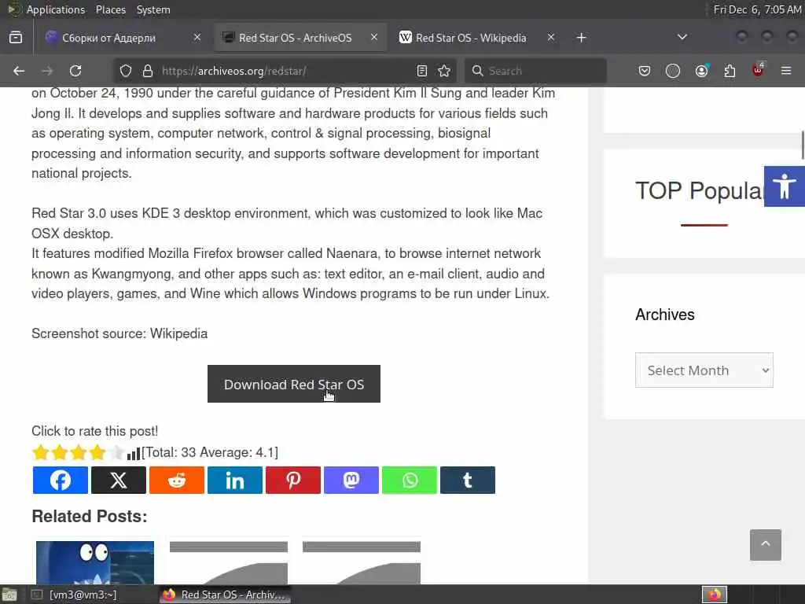Open the Places menu
This screenshot has height=604, width=805.
pos(110,9)
